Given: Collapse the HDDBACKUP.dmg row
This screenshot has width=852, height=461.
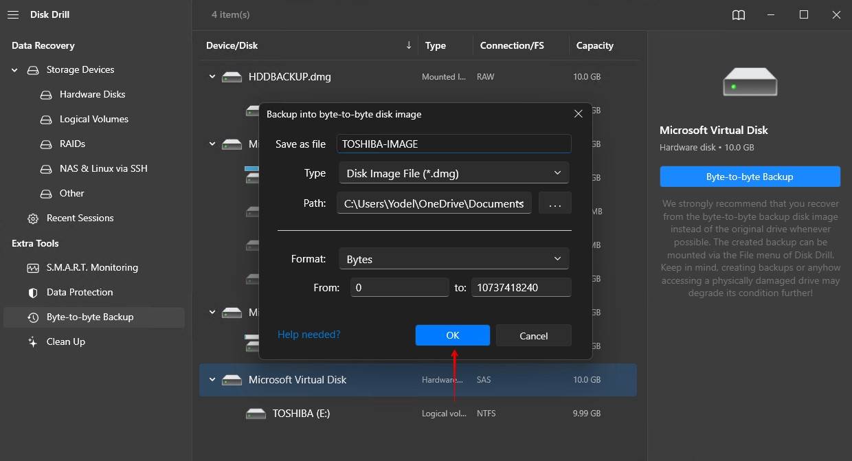Looking at the screenshot, I should click(x=212, y=77).
